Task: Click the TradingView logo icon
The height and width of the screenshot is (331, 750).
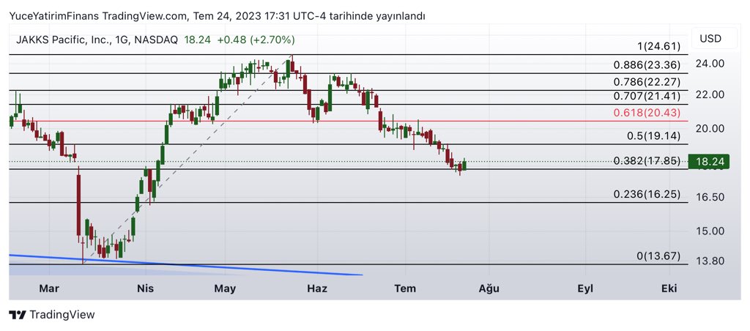Action: coord(18,315)
